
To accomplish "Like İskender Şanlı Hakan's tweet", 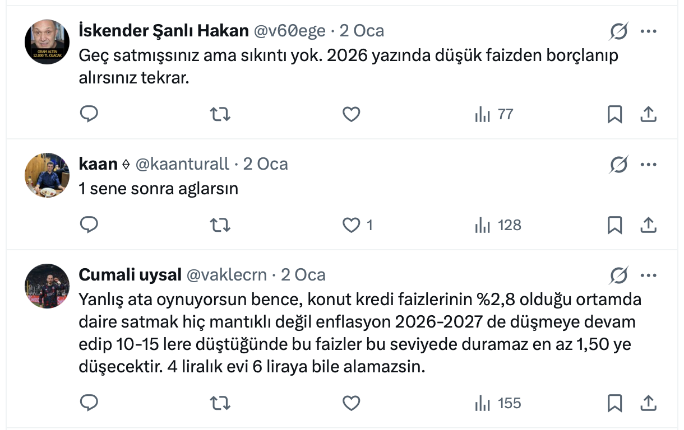I will (x=351, y=114).
